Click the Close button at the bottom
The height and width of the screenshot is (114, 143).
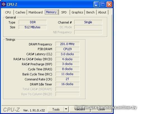point(101,109)
